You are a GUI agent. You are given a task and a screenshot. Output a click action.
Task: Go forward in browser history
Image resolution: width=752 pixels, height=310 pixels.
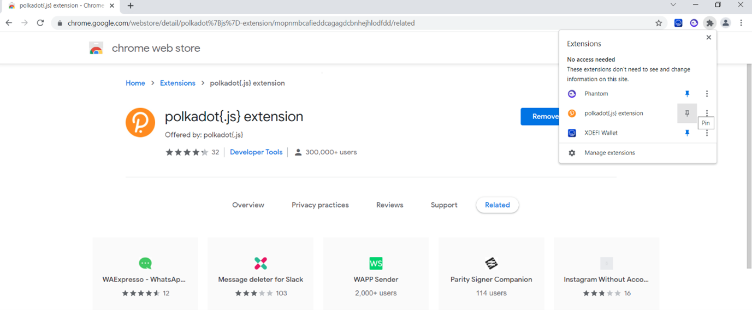tap(25, 23)
